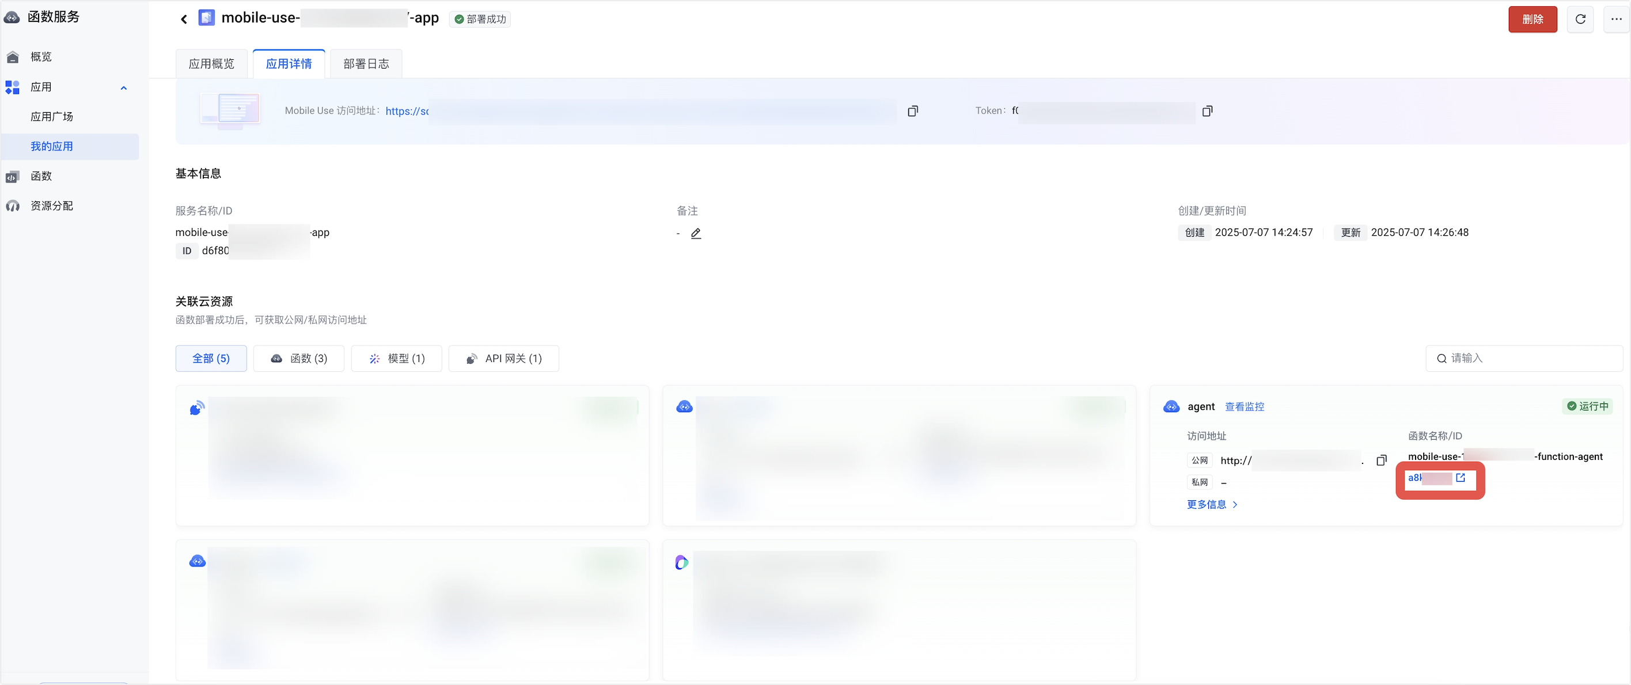Image resolution: width=1631 pixels, height=685 pixels.
Task: Expand 更多信息 on the agent card
Action: pyautogui.click(x=1211, y=504)
